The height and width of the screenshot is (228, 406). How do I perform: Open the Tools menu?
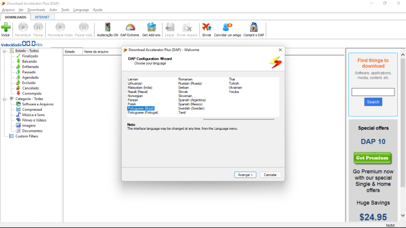65,10
